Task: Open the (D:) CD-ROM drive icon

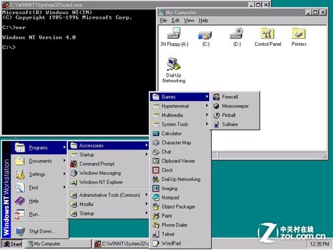Action: coord(236,37)
